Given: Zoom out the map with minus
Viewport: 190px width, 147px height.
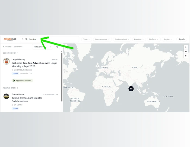Looking at the screenshot, I should click(186, 51).
